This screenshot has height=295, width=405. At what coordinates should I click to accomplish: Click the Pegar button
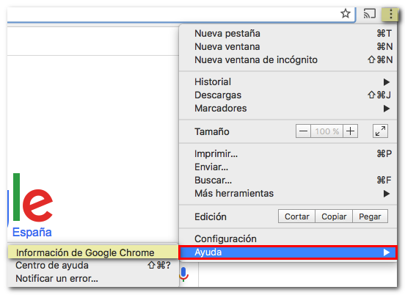[x=370, y=216]
